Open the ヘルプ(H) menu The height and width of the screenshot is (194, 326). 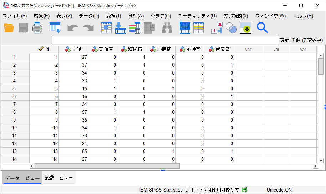[303, 16]
